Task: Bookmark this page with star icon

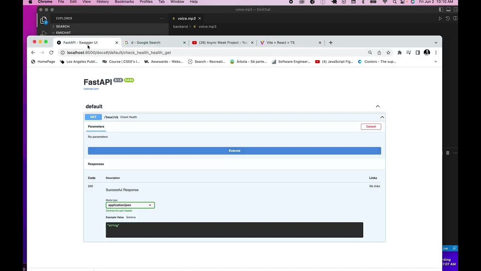Action: click(388, 53)
